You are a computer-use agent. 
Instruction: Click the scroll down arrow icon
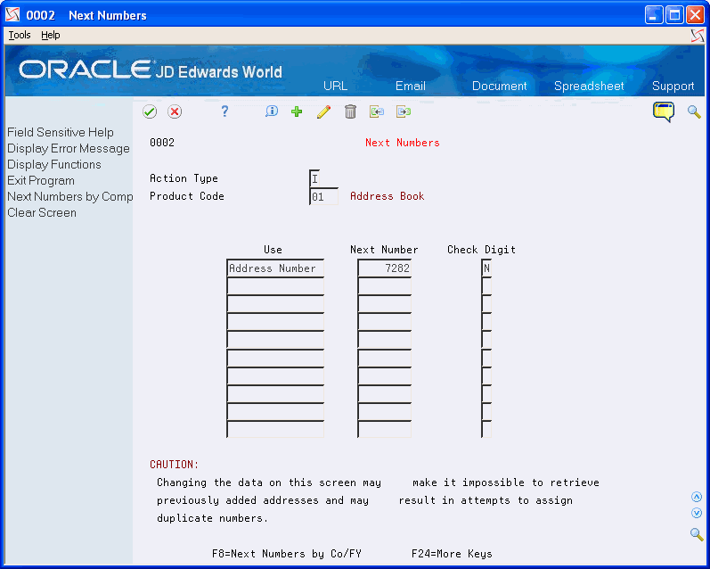pos(697,513)
